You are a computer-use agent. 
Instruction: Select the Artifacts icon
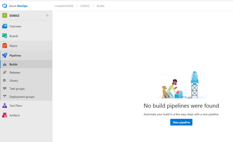(4, 115)
